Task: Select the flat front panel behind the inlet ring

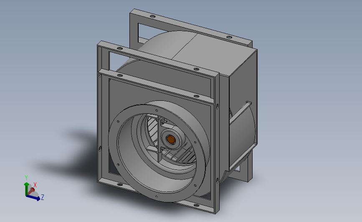Action: [x=129, y=95]
